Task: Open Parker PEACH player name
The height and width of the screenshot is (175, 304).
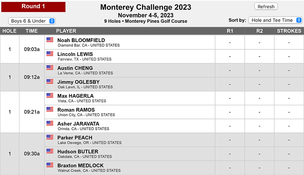Action: (x=75, y=138)
